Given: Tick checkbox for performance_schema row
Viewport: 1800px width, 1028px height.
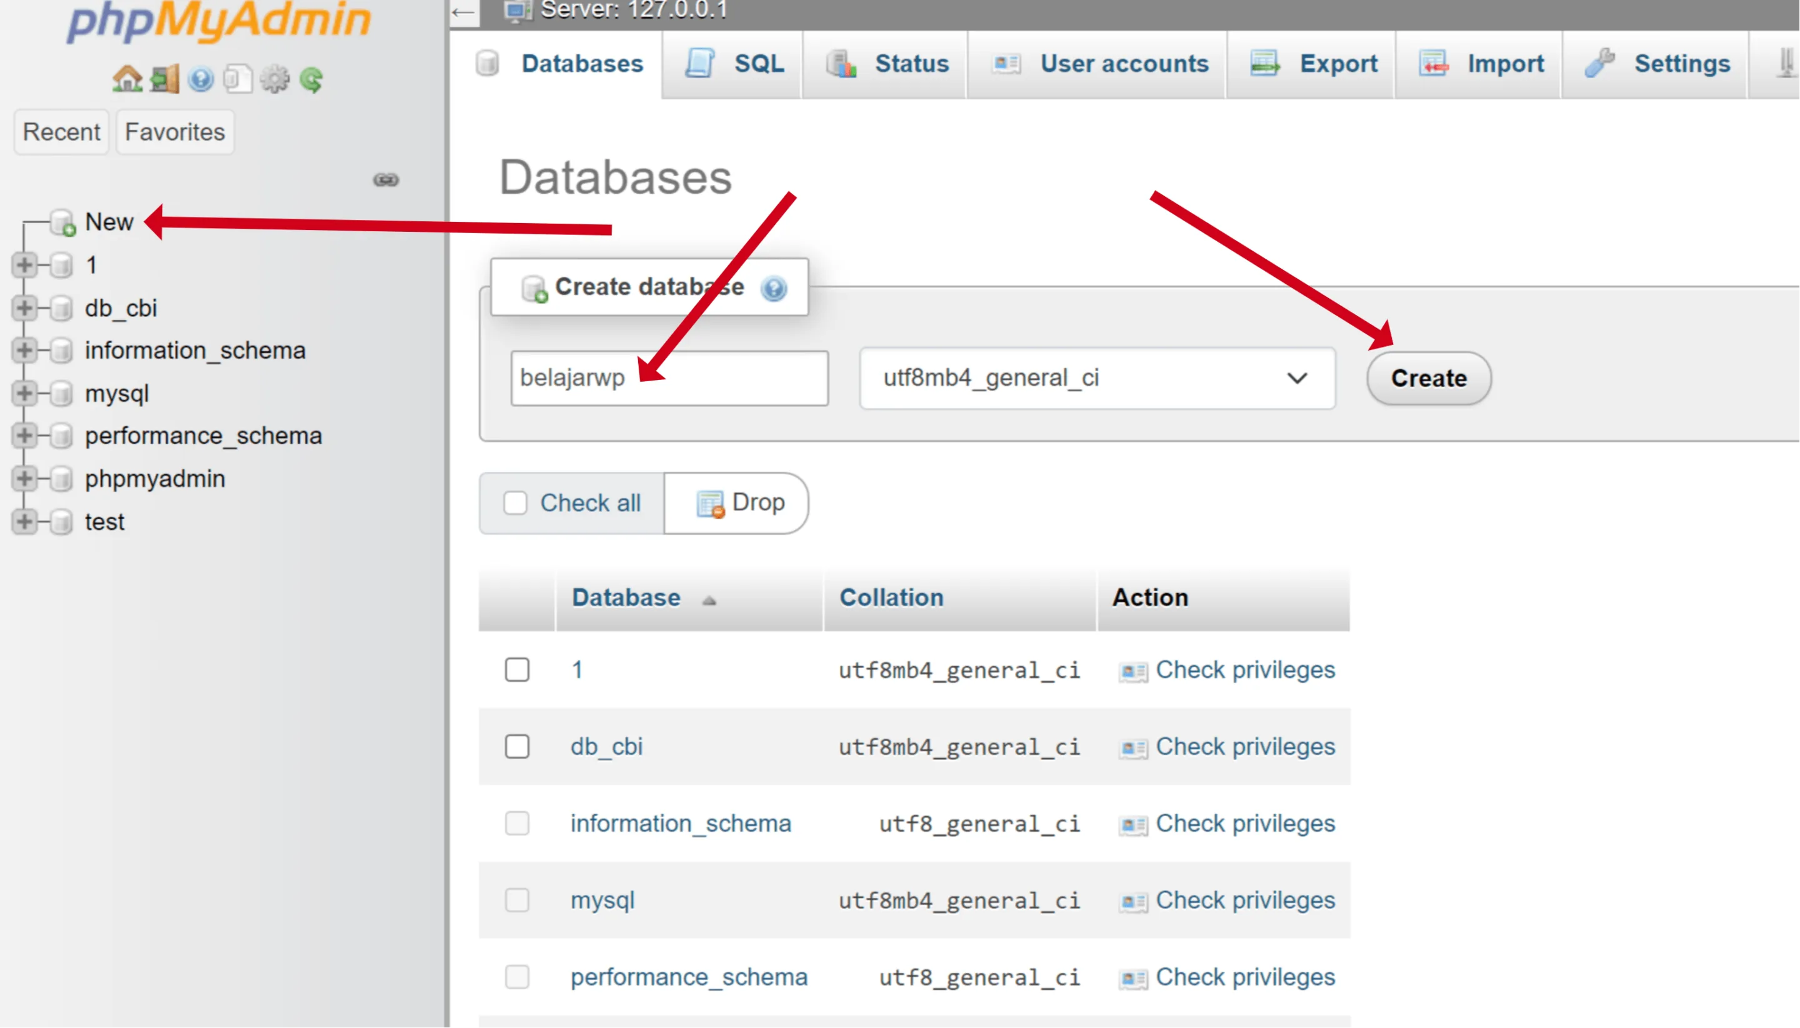Looking at the screenshot, I should (x=517, y=978).
